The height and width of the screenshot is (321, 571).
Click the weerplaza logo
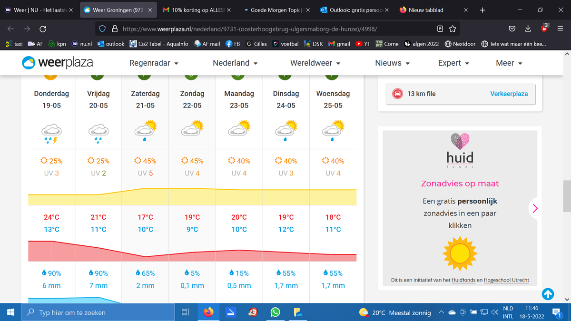[x=57, y=63]
